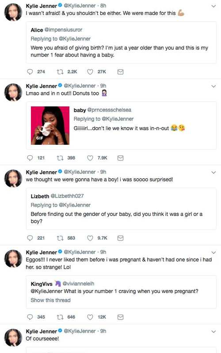
Task: Open the @prncessschelsea handle link
Action: tap(109, 110)
